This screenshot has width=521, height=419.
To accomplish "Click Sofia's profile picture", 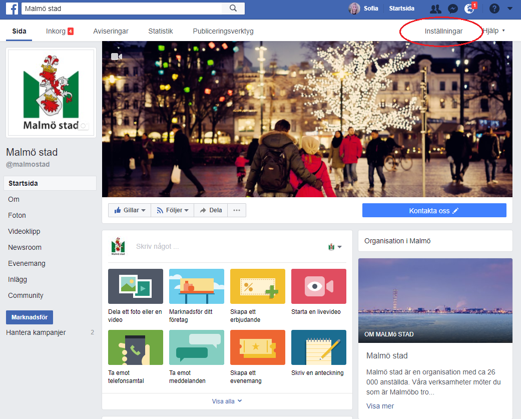I will pyautogui.click(x=354, y=9).
